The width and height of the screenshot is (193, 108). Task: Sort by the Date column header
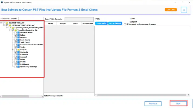[75, 23]
